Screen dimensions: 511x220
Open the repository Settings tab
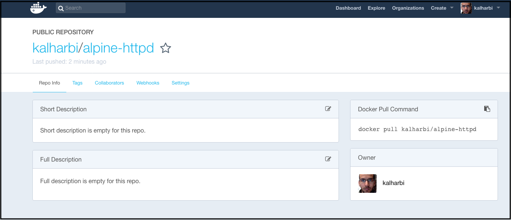181,83
